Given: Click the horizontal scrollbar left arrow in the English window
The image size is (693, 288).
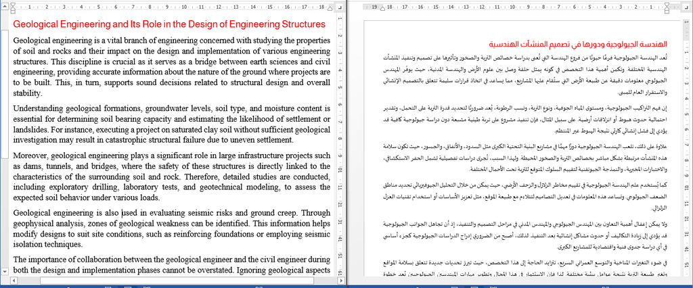Looking at the screenshot, I should click(14, 281).
